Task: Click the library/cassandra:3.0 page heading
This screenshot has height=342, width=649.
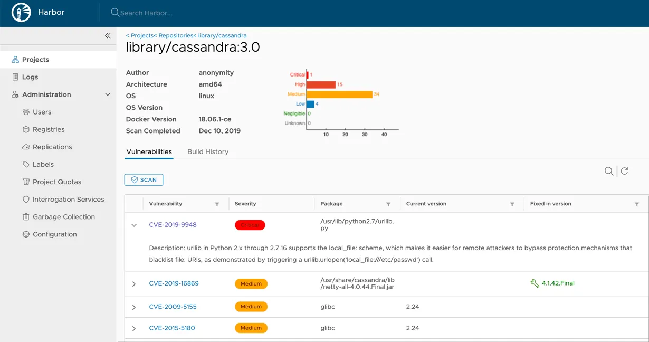Action: [193, 47]
